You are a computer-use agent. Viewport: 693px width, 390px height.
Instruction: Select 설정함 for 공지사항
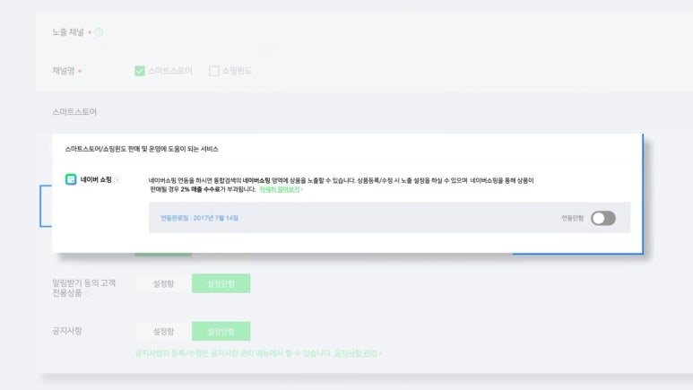click(163, 331)
